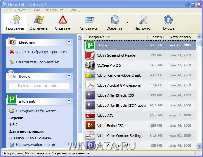Select µTorrent icon in program list

[90, 45]
